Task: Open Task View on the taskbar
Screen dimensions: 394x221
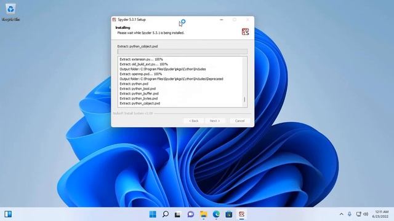Action: coord(178,214)
